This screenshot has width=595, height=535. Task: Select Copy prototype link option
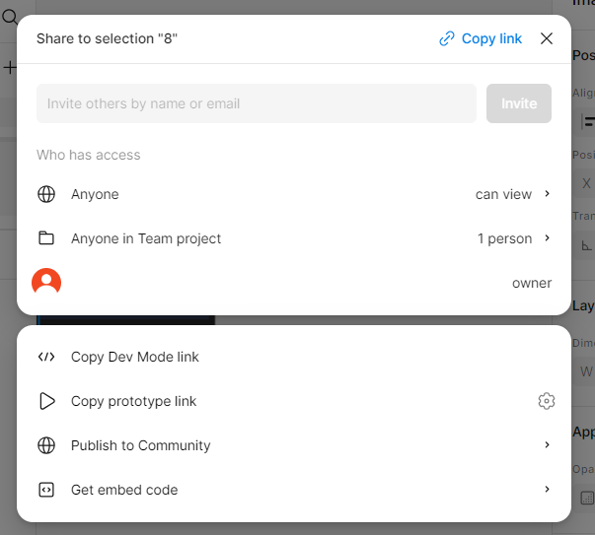tap(133, 401)
